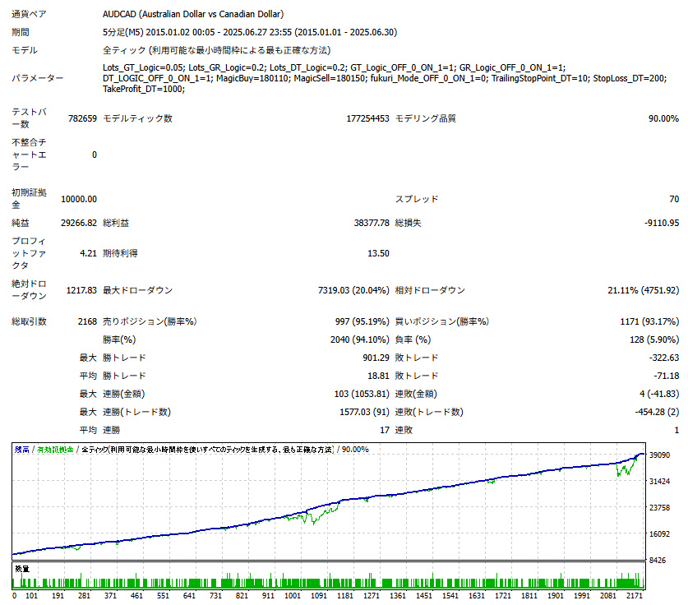Click the TakeProfit_DT=1000 parameter text
This screenshot has width=688, height=605.
[x=144, y=89]
